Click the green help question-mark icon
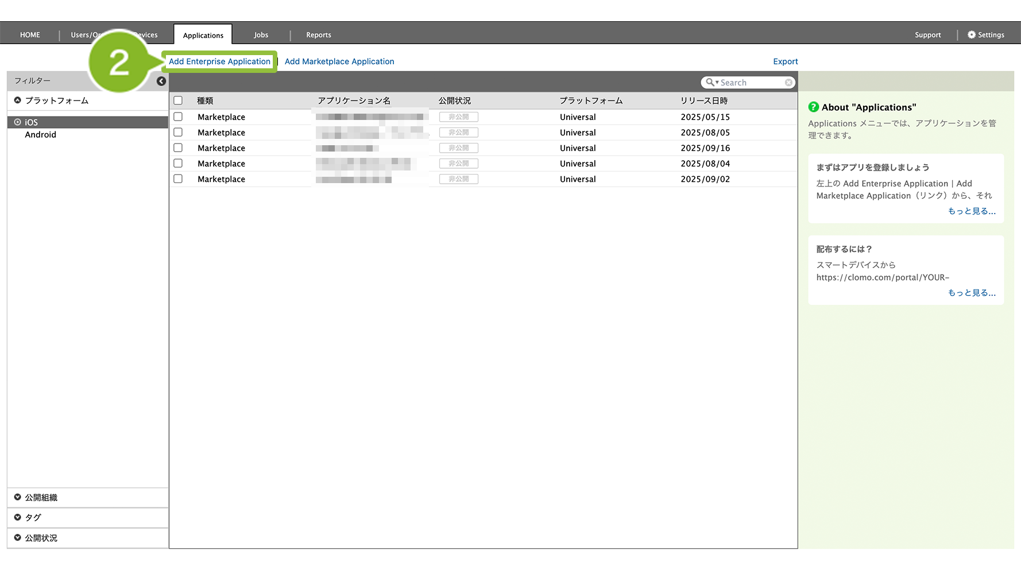 click(x=813, y=107)
